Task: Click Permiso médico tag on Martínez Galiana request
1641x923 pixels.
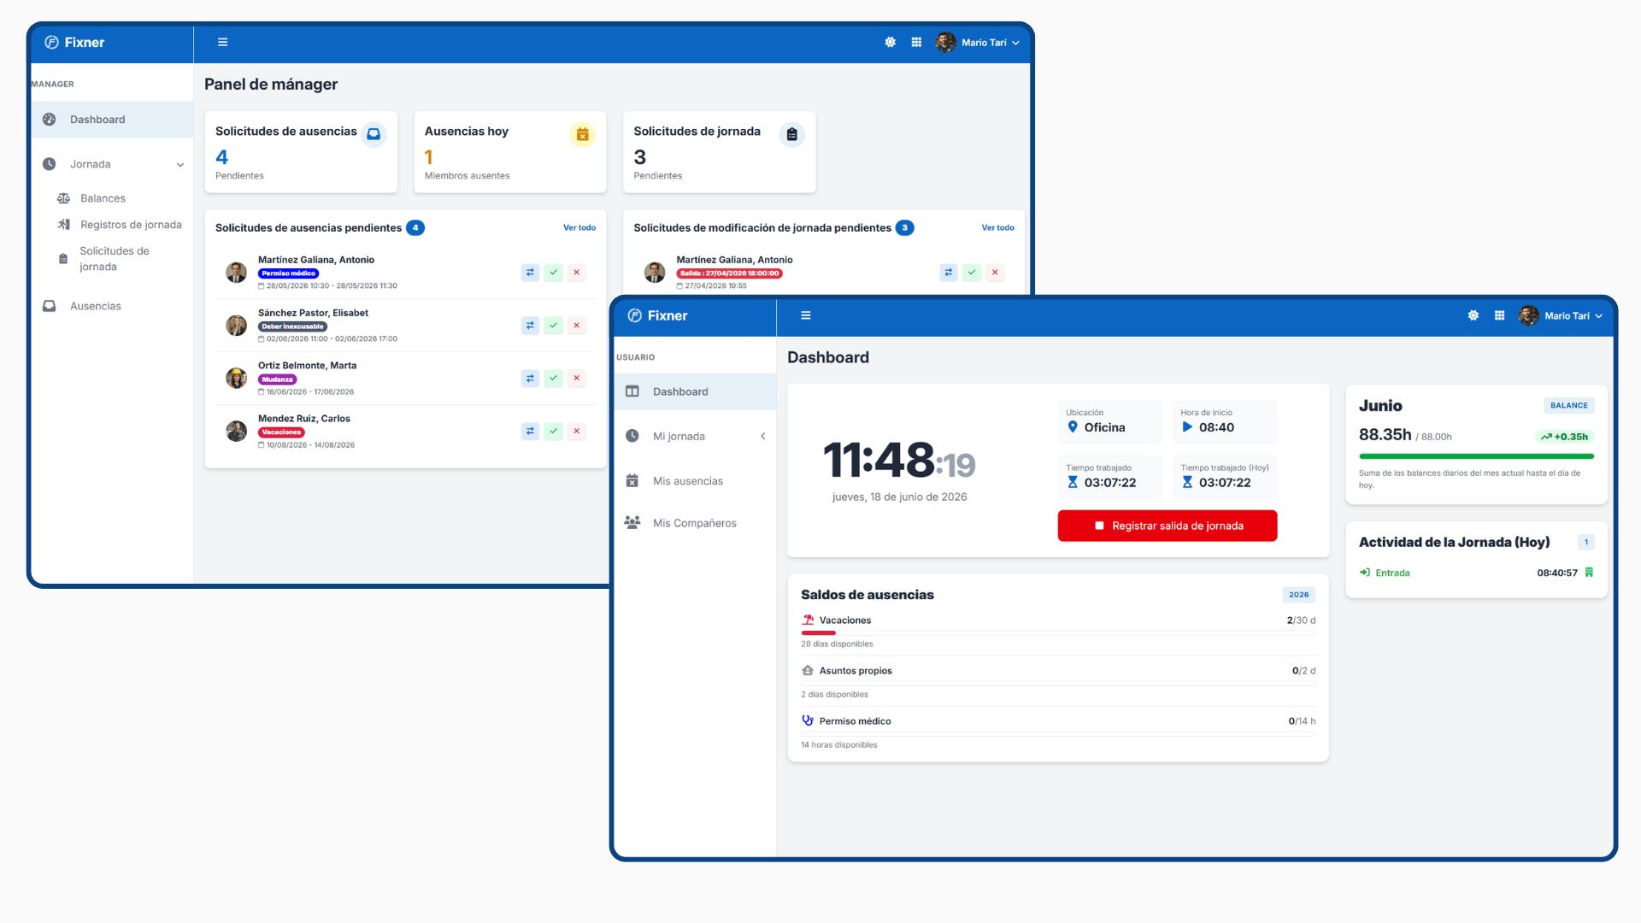Action: tap(288, 273)
